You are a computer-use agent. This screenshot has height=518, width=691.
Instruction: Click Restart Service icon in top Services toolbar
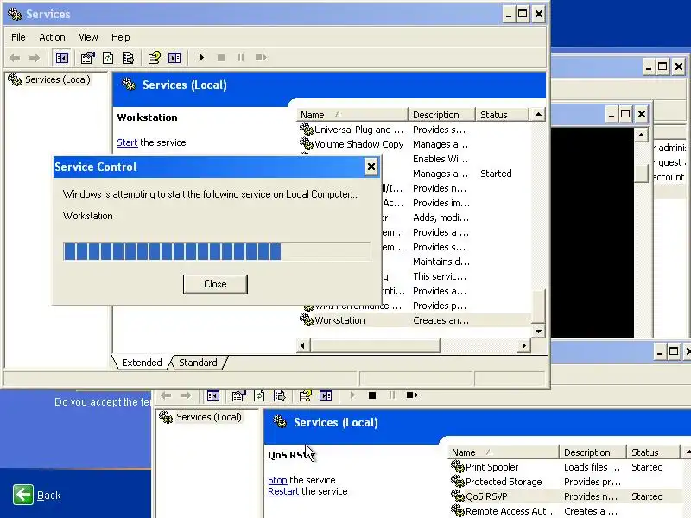[261, 58]
